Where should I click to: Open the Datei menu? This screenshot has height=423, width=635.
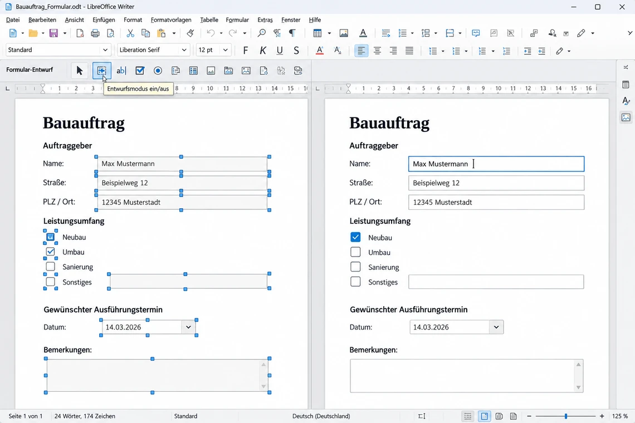click(13, 20)
